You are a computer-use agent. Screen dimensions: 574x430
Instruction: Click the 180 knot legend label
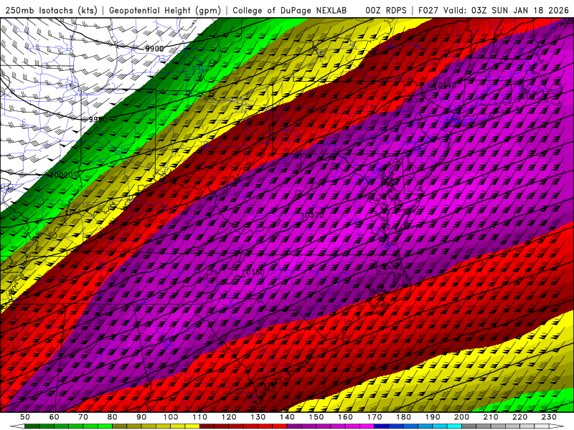click(x=403, y=417)
